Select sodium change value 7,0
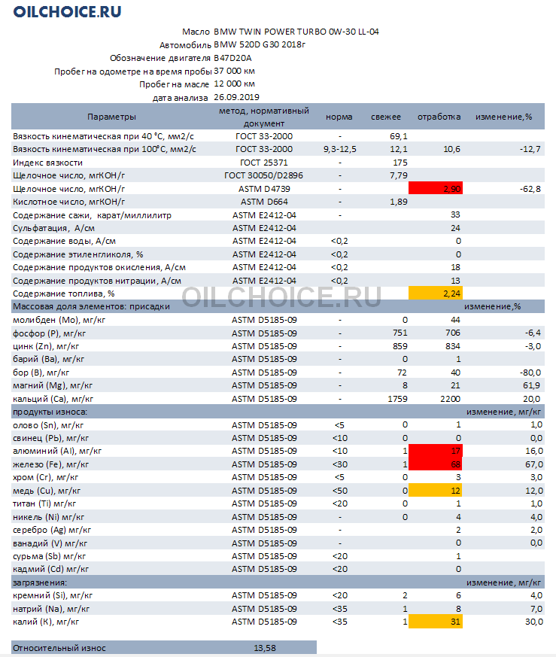The height and width of the screenshot is (657, 556). click(536, 609)
